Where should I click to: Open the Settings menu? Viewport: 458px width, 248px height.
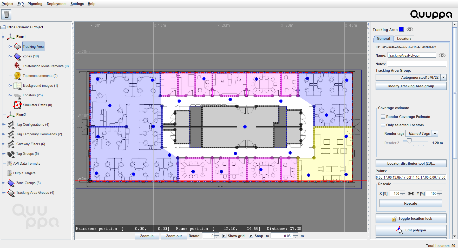(x=77, y=4)
